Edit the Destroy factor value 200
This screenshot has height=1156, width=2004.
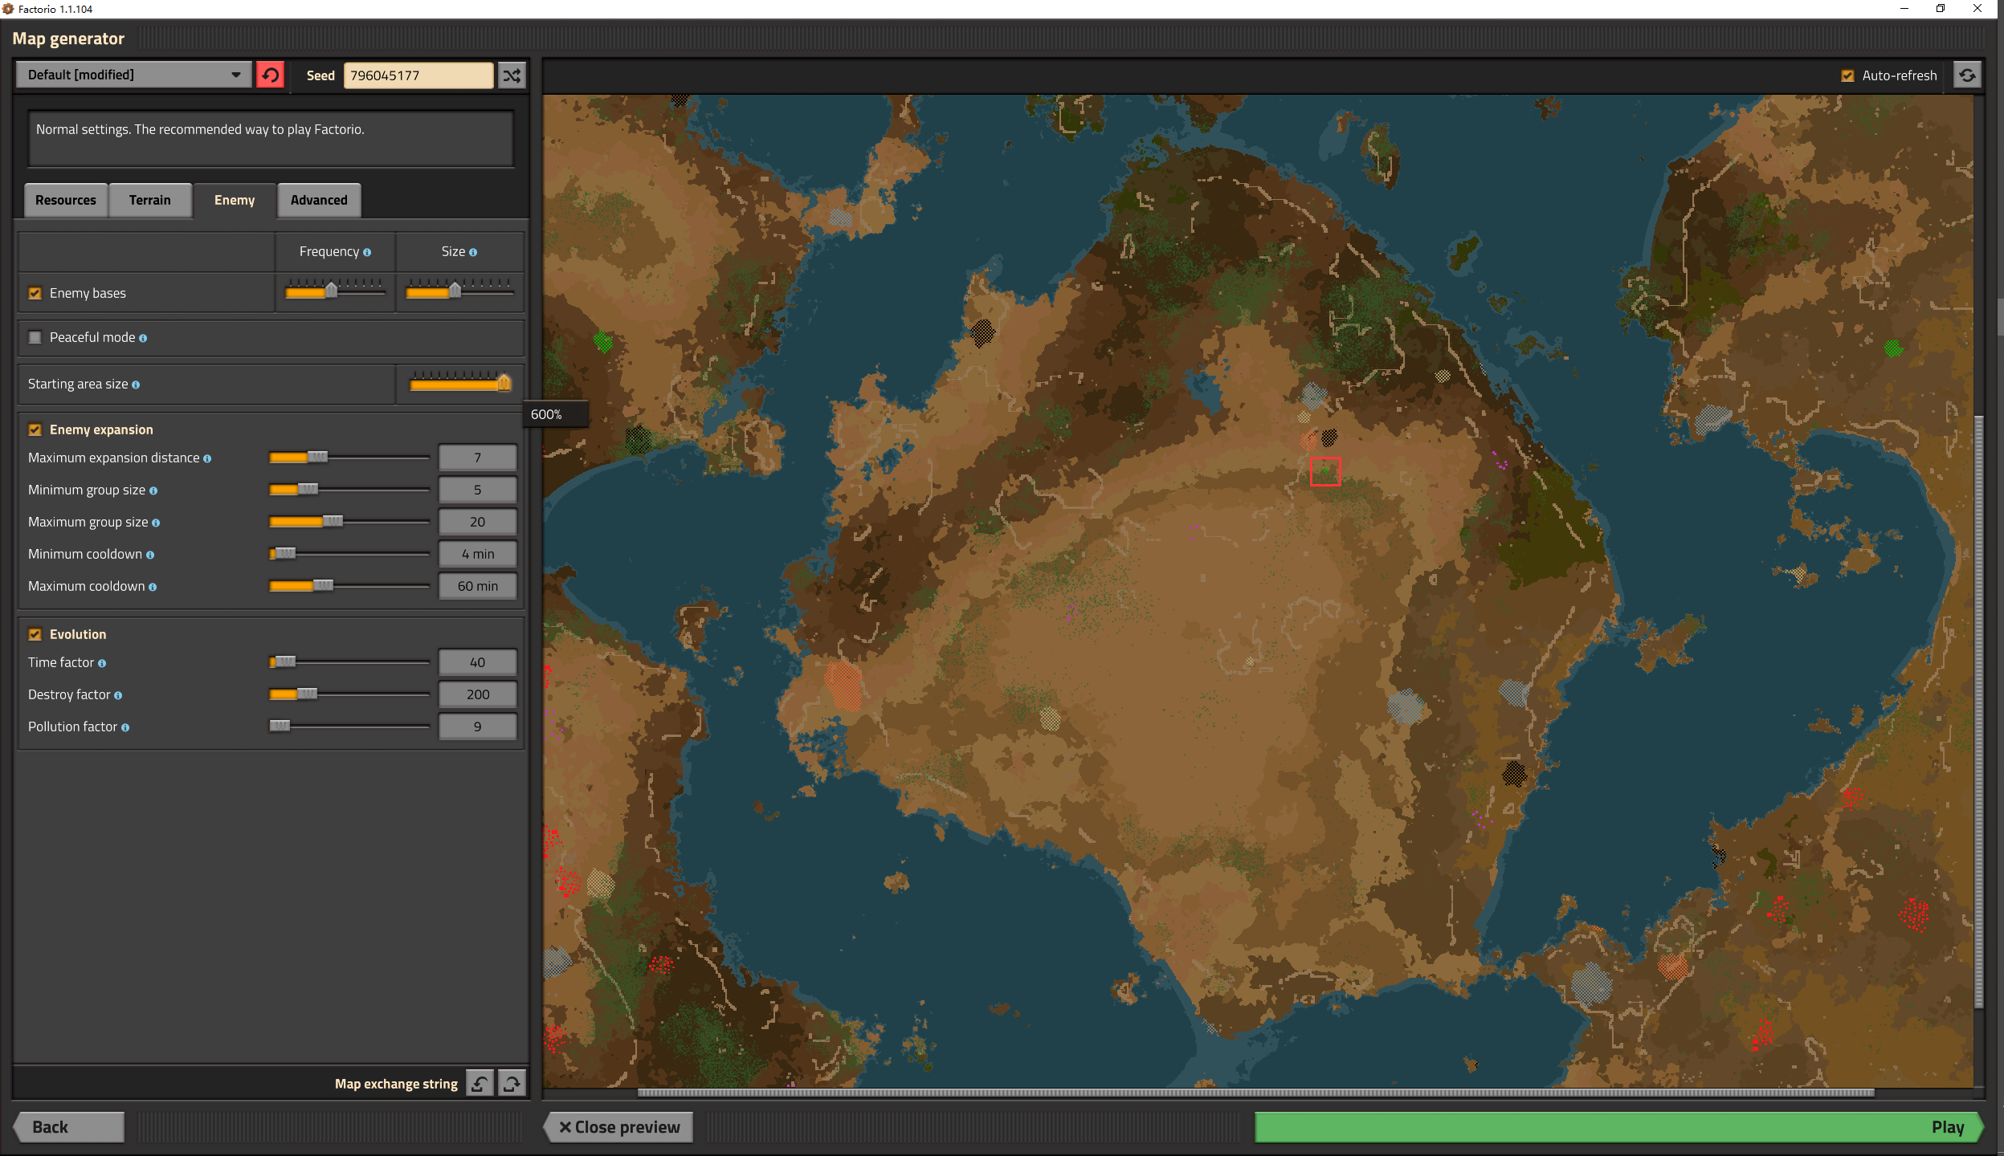click(x=477, y=694)
